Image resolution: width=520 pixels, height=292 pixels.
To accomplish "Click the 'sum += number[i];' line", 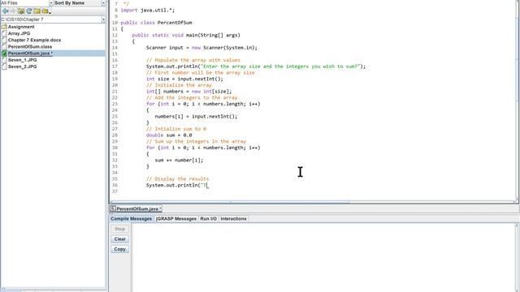I will [x=179, y=161].
